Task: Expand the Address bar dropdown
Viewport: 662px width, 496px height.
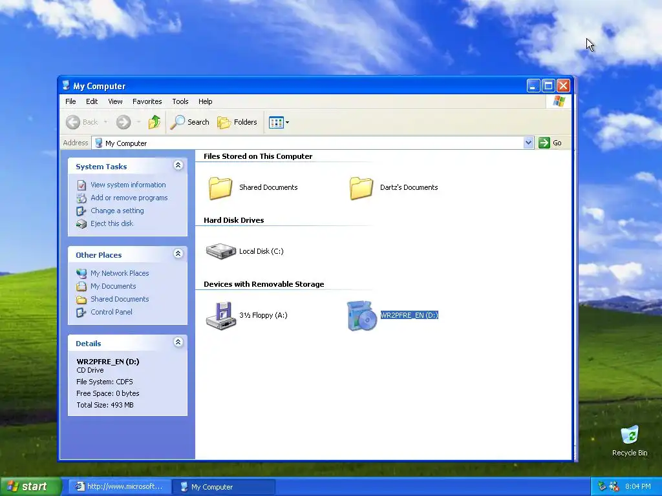Action: 528,143
